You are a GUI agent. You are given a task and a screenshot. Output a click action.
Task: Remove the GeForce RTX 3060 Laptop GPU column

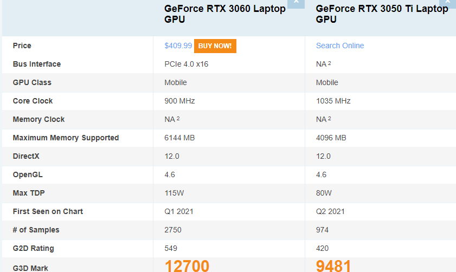tap(296, 3)
